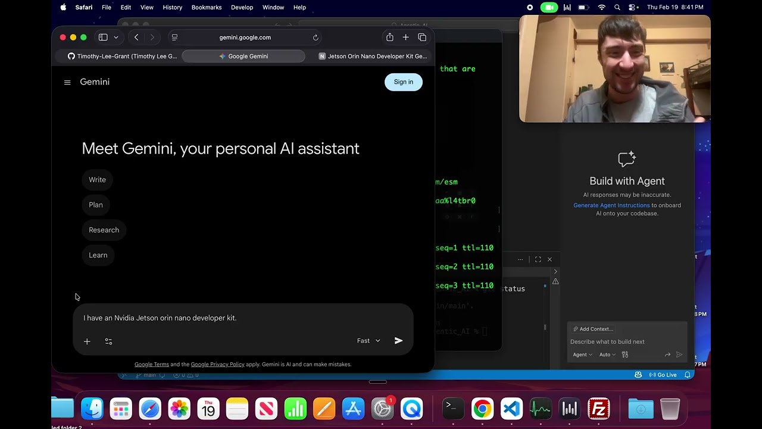Click the Copilot status icon in VS Code
762x429 pixels.
coord(638,375)
